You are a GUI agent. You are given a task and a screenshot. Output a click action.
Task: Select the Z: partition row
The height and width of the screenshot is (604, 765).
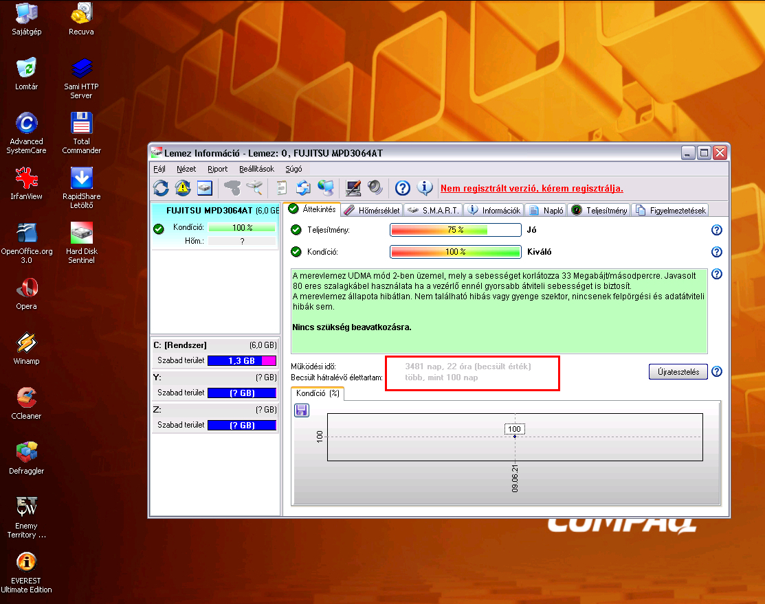215,417
